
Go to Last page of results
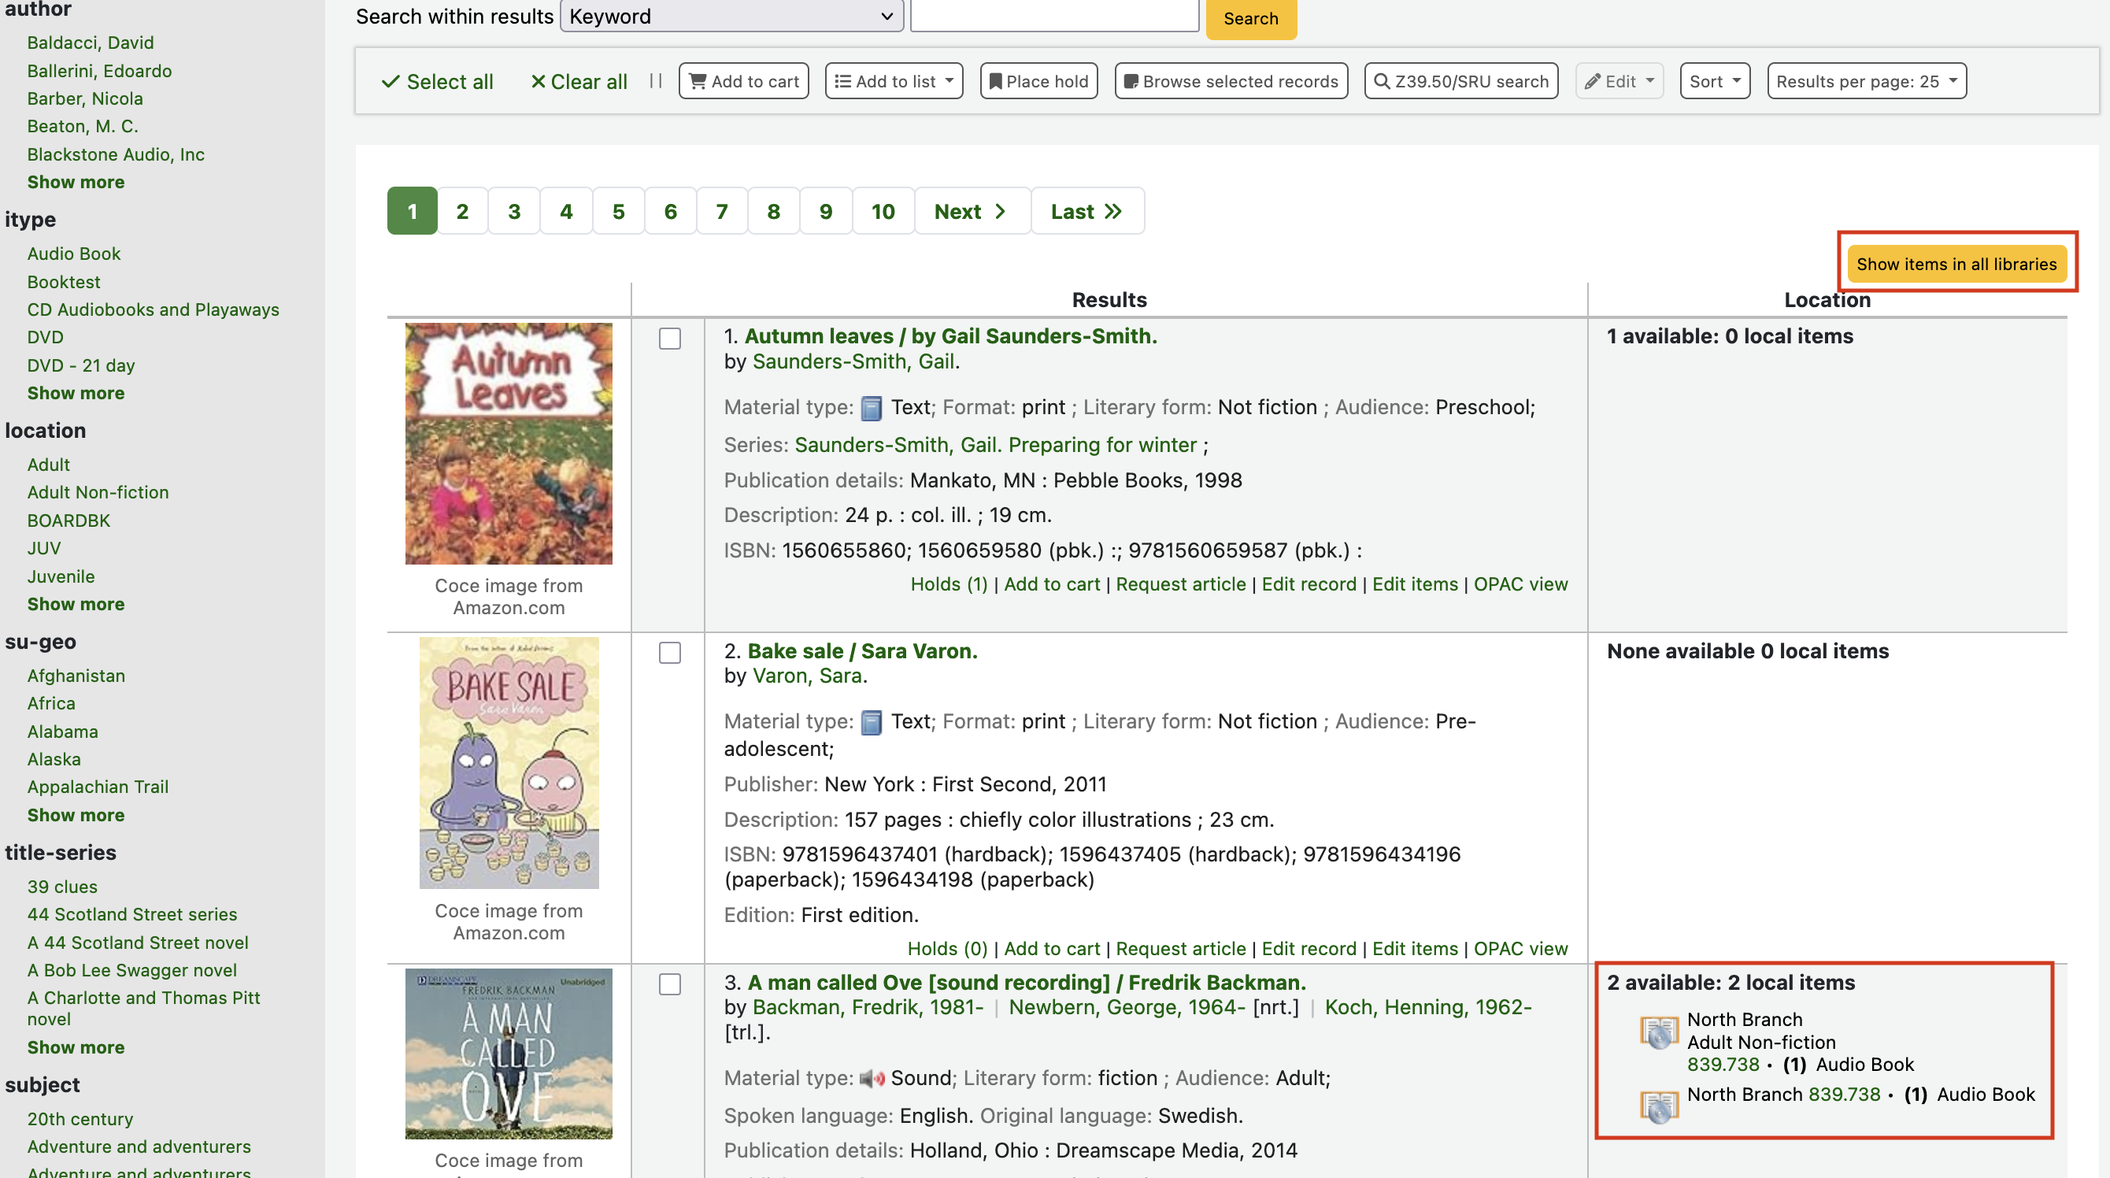pyautogui.click(x=1086, y=211)
